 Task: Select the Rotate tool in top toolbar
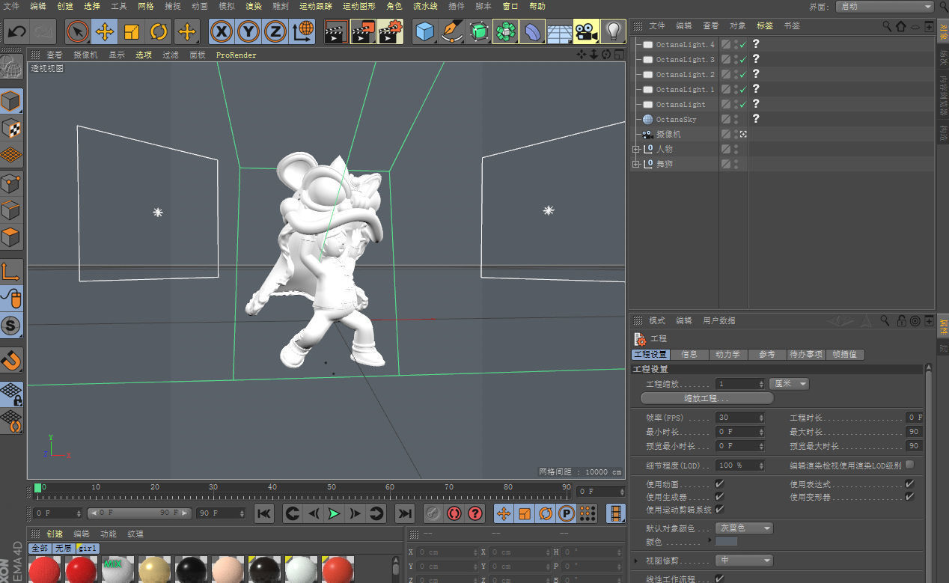pos(159,32)
